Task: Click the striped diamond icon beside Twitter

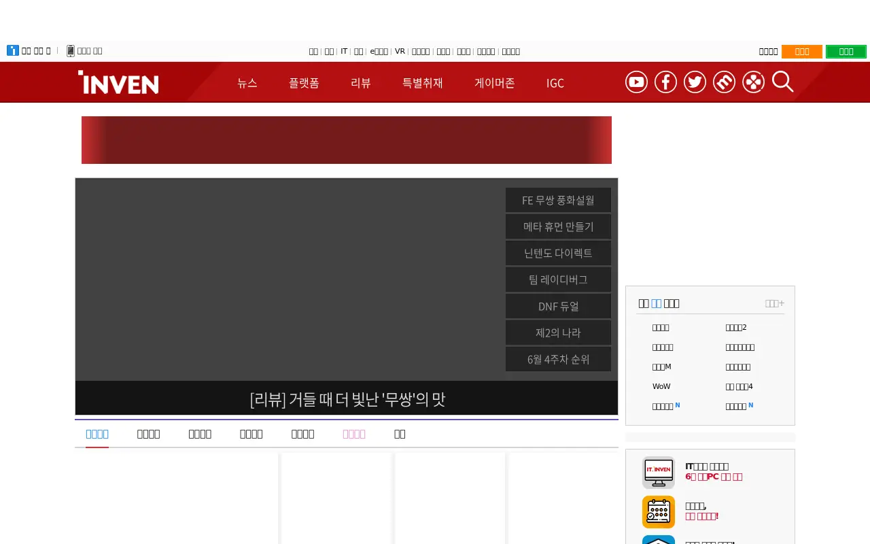Action: (x=724, y=82)
